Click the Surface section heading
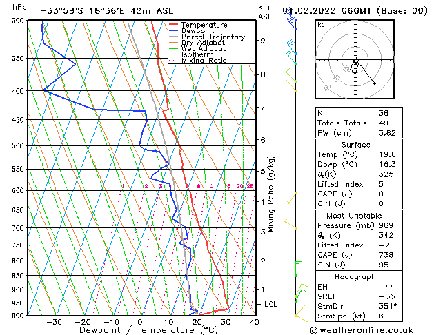 point(355,145)
